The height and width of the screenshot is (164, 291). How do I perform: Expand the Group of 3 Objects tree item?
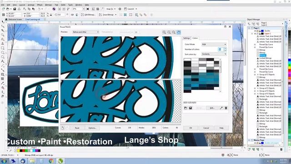point(255,75)
